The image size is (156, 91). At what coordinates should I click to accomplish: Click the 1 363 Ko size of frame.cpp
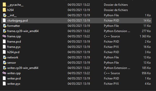pyautogui.click(x=145, y=36)
